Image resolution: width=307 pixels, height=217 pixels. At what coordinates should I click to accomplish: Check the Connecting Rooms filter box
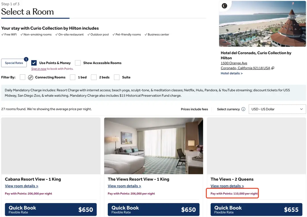23,77
